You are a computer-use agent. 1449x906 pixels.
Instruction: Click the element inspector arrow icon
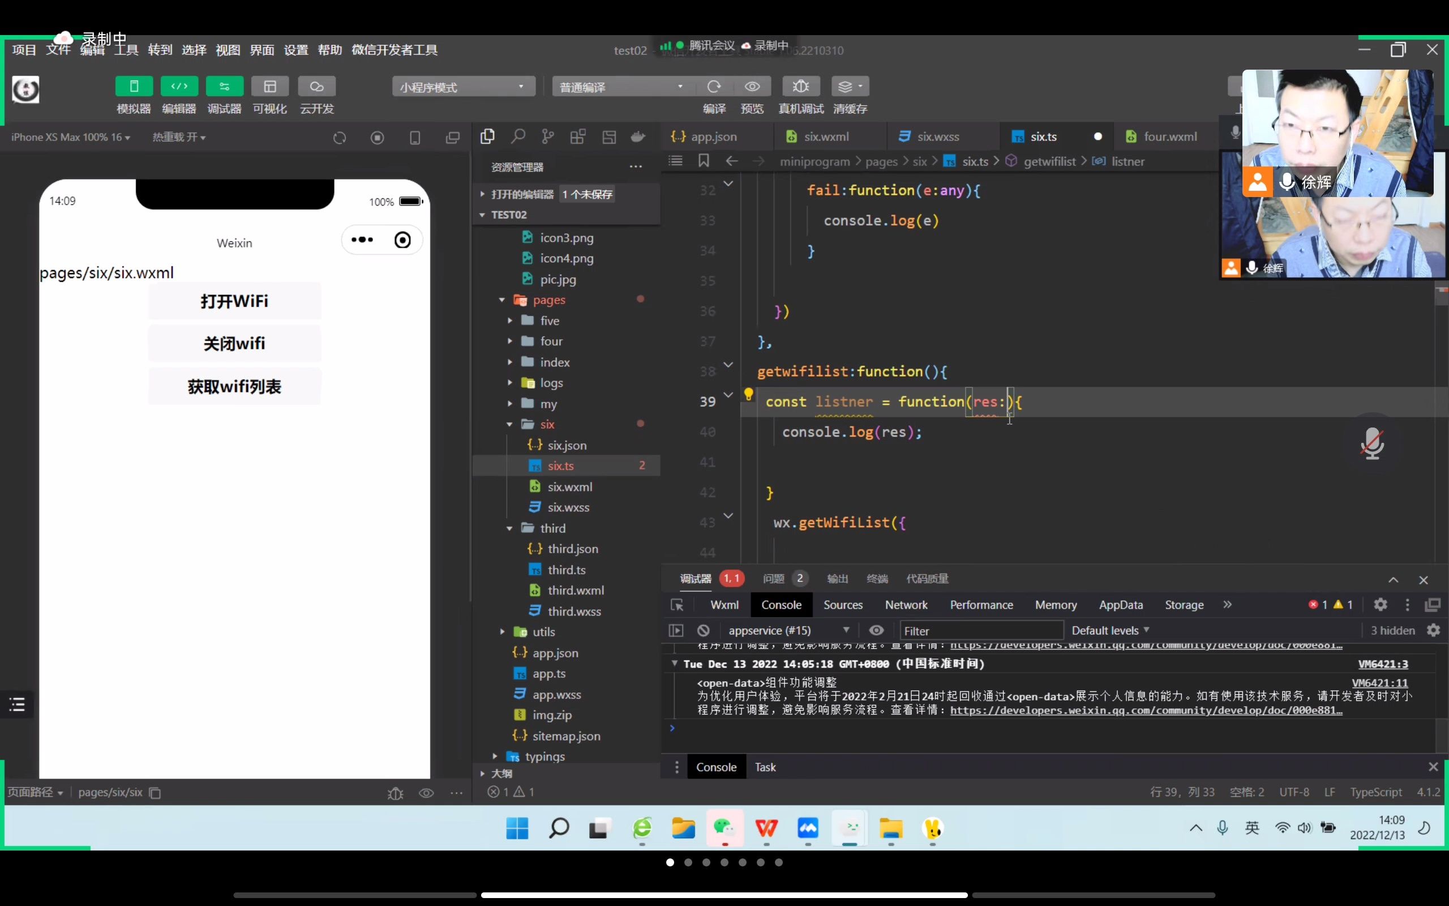point(677,605)
